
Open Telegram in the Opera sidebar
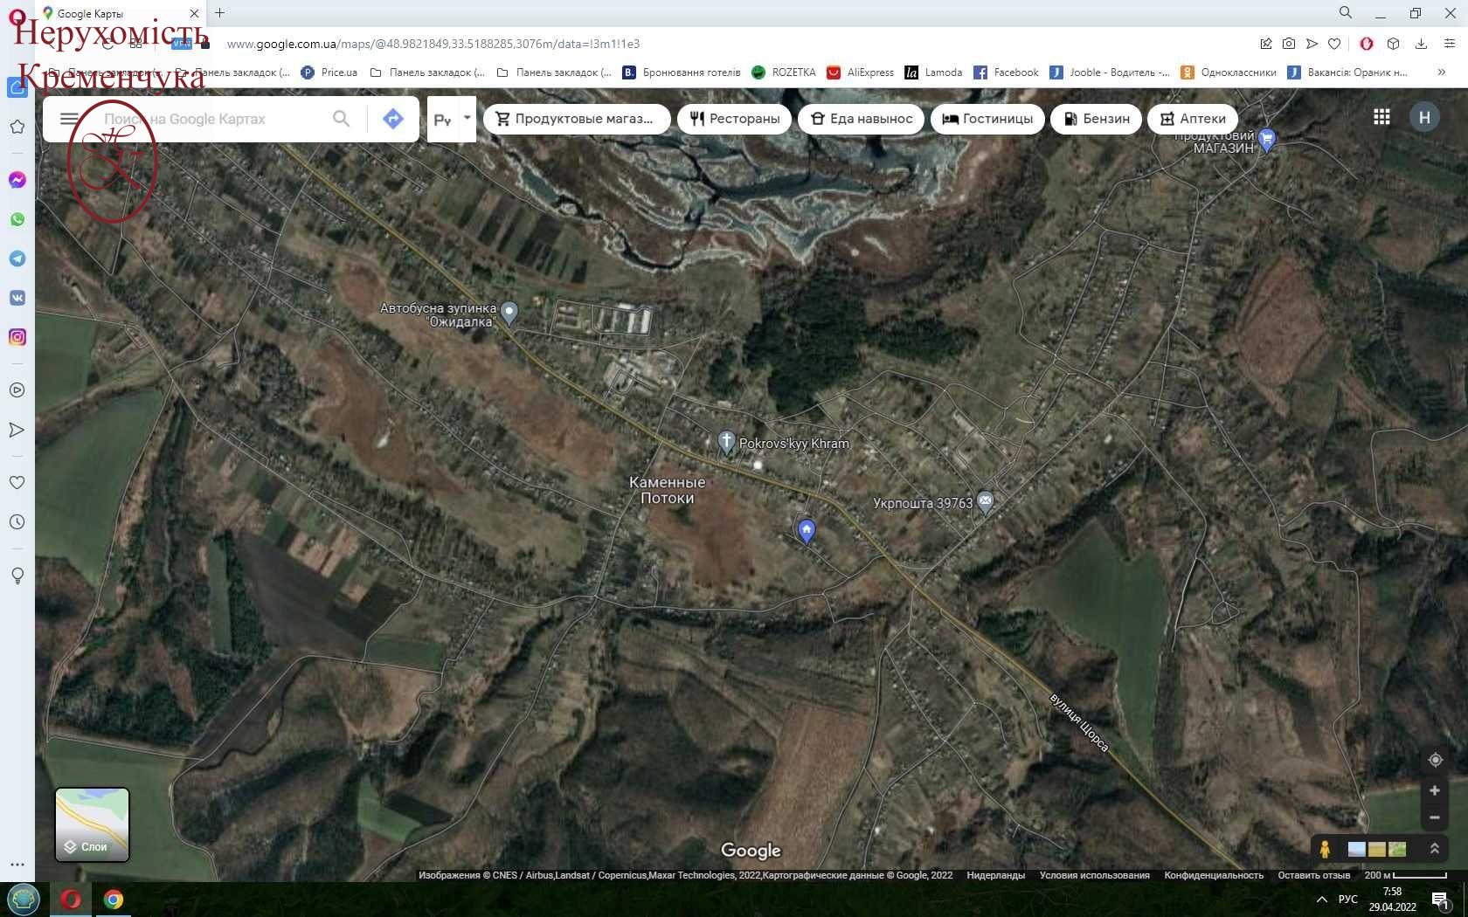tap(17, 259)
